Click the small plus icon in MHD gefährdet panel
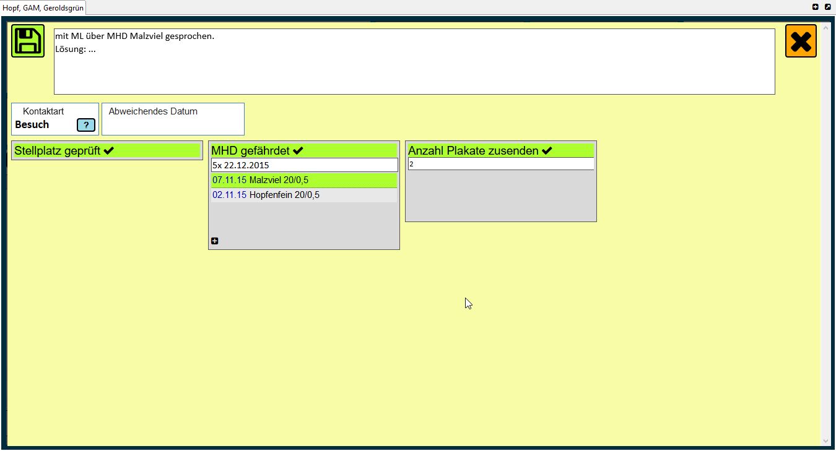The height and width of the screenshot is (451, 836). [215, 241]
